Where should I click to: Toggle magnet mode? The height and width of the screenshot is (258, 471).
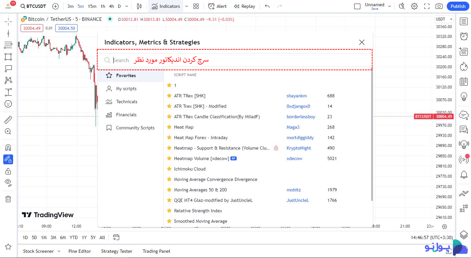point(8,148)
